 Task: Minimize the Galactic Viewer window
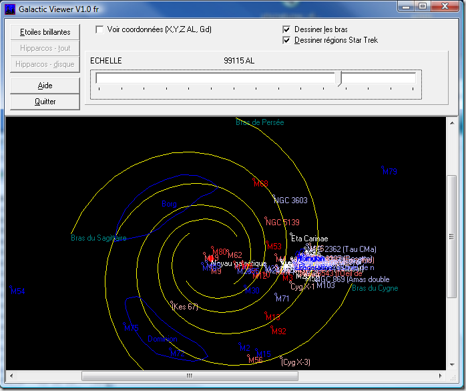pos(407,6)
